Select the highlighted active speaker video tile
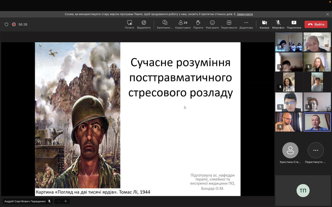This screenshot has width=332, height=207. point(317,122)
